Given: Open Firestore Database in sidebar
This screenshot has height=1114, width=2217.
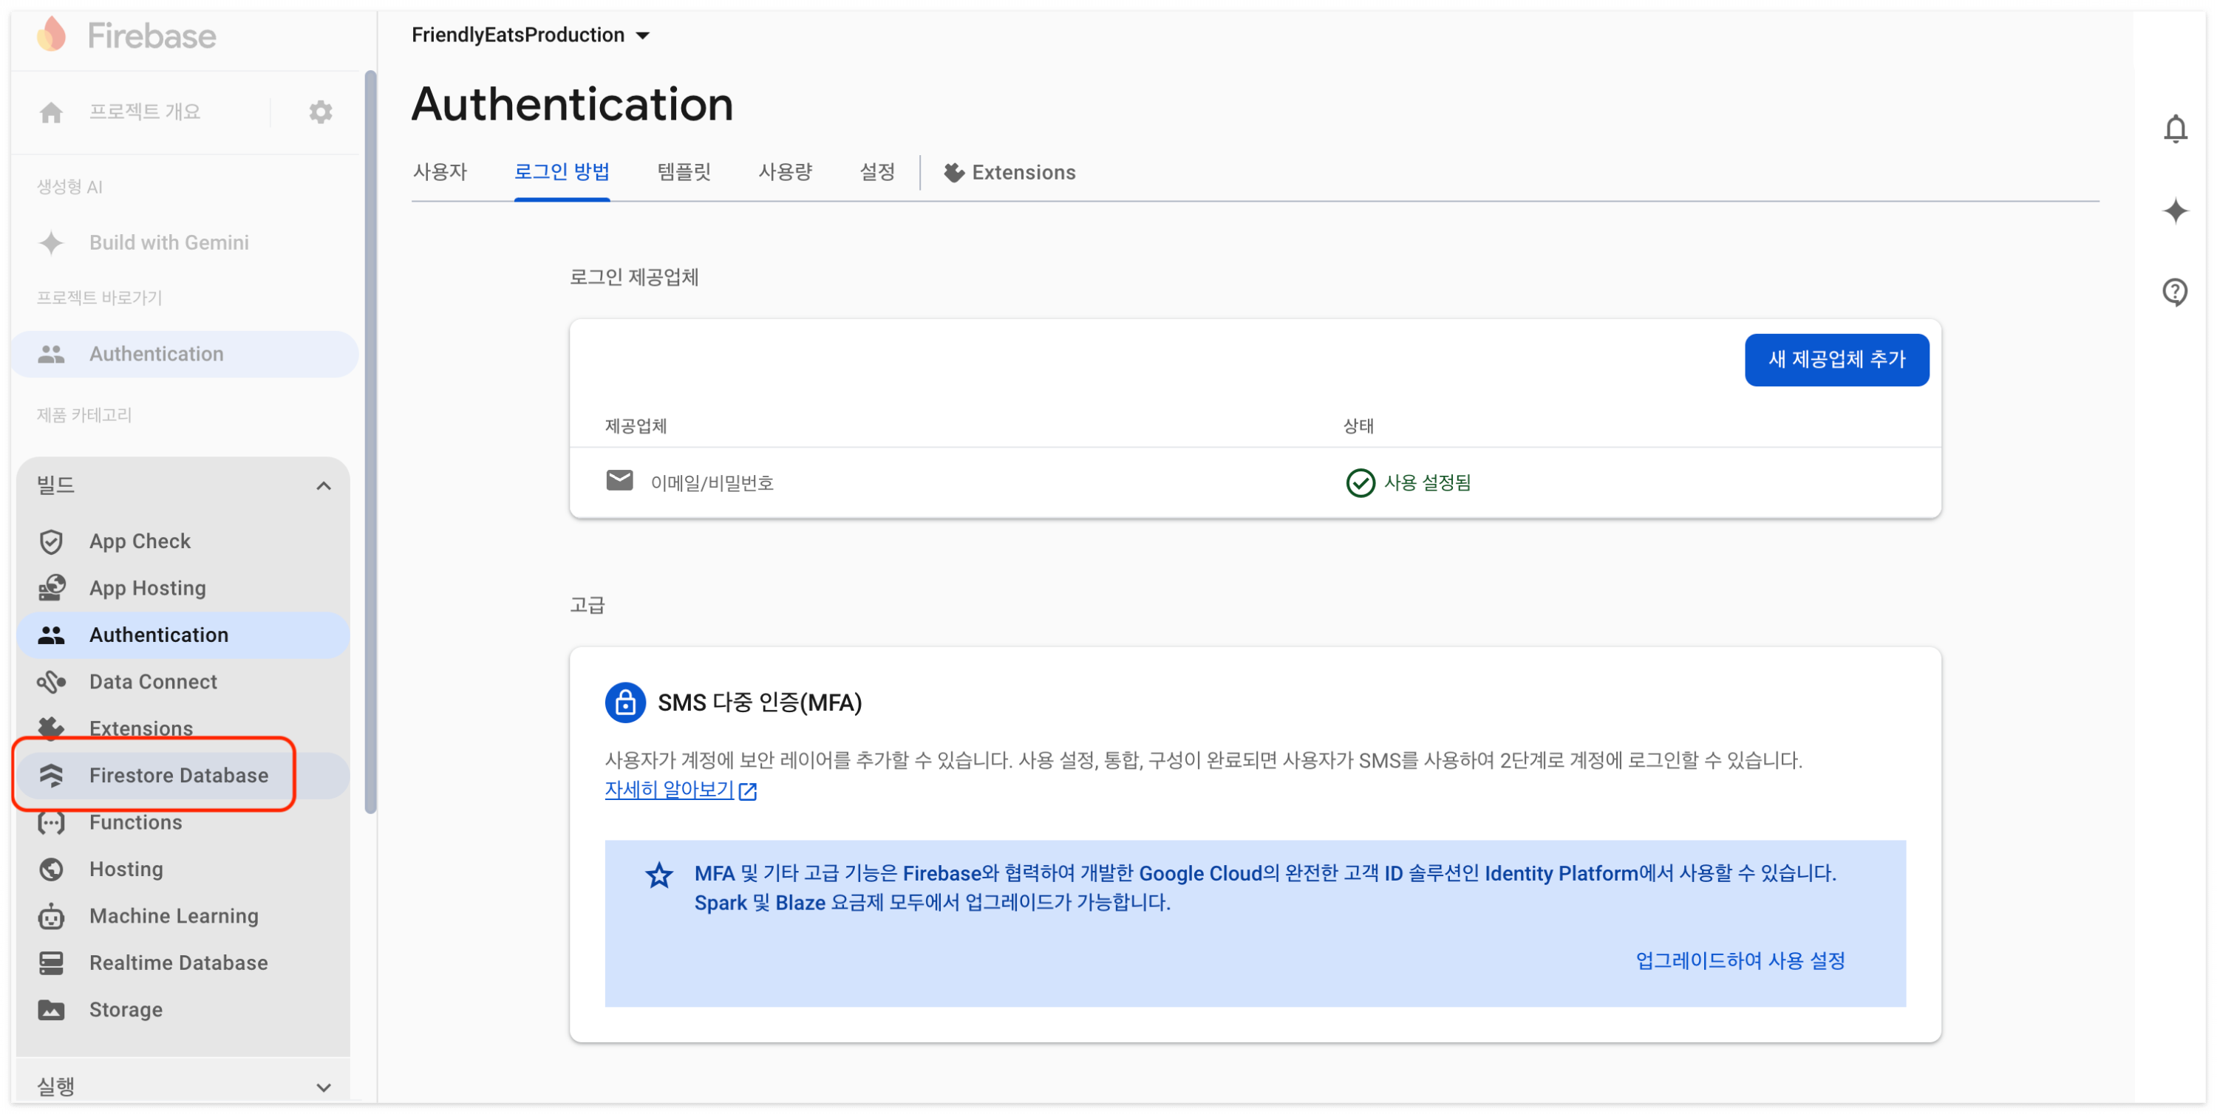Looking at the screenshot, I should [178, 776].
